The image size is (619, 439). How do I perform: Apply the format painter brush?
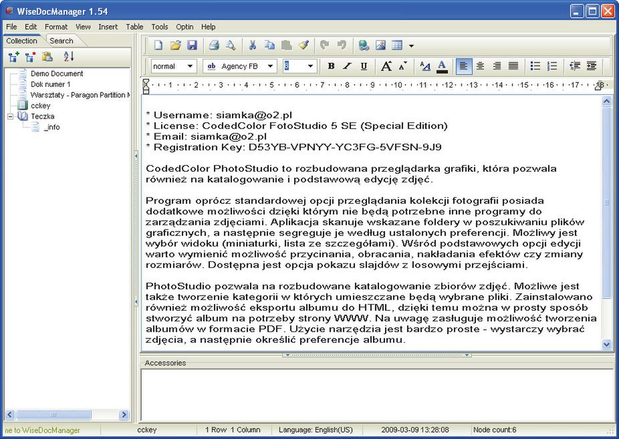(303, 45)
